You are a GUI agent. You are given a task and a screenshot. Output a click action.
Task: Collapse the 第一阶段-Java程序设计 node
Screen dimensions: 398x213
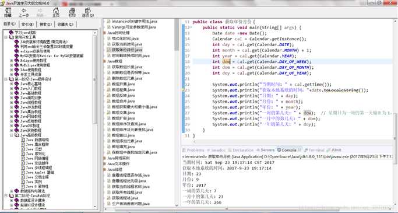click(6, 79)
